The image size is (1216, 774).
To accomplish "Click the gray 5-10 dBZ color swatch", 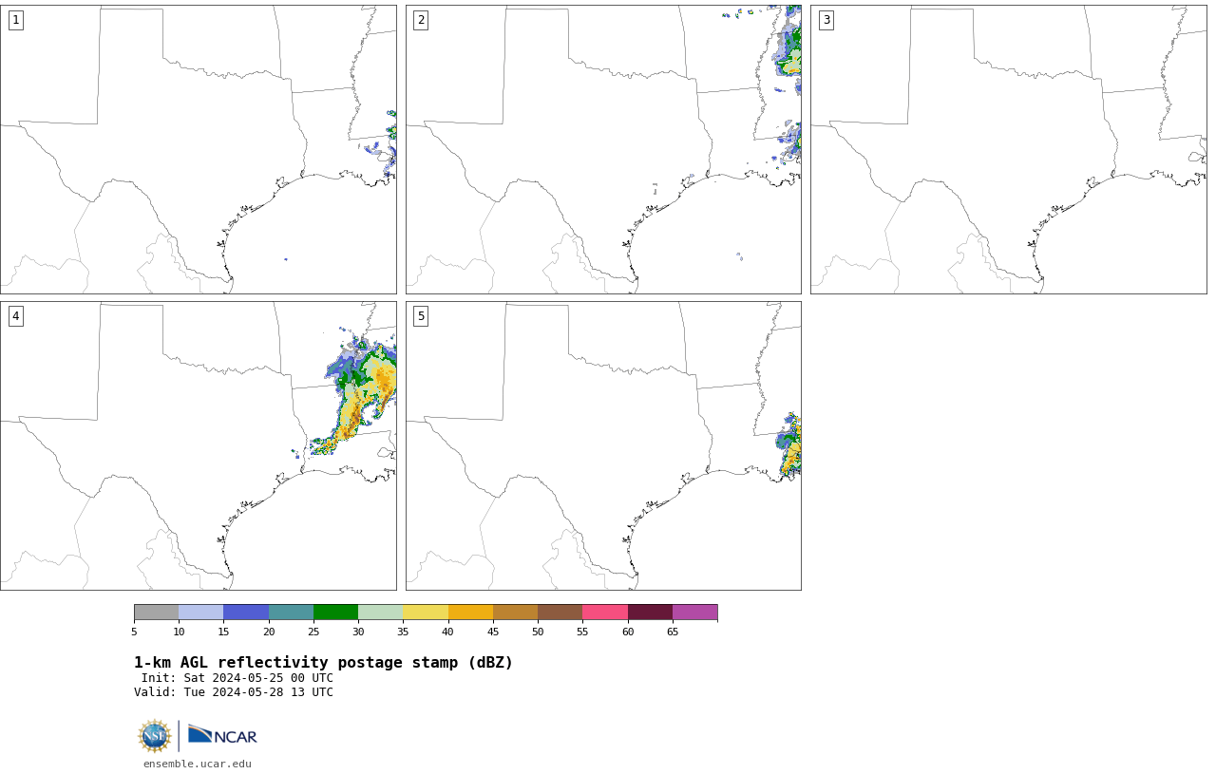I will click(157, 612).
